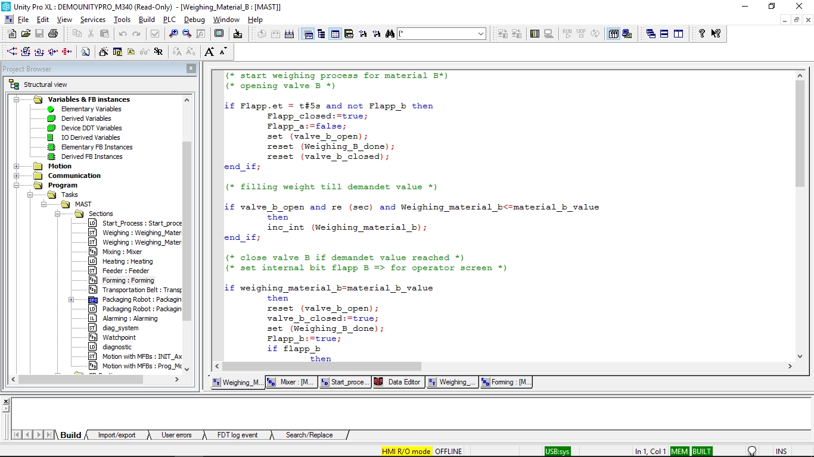Open the FDT log event tab
The width and height of the screenshot is (814, 457).
click(x=237, y=435)
